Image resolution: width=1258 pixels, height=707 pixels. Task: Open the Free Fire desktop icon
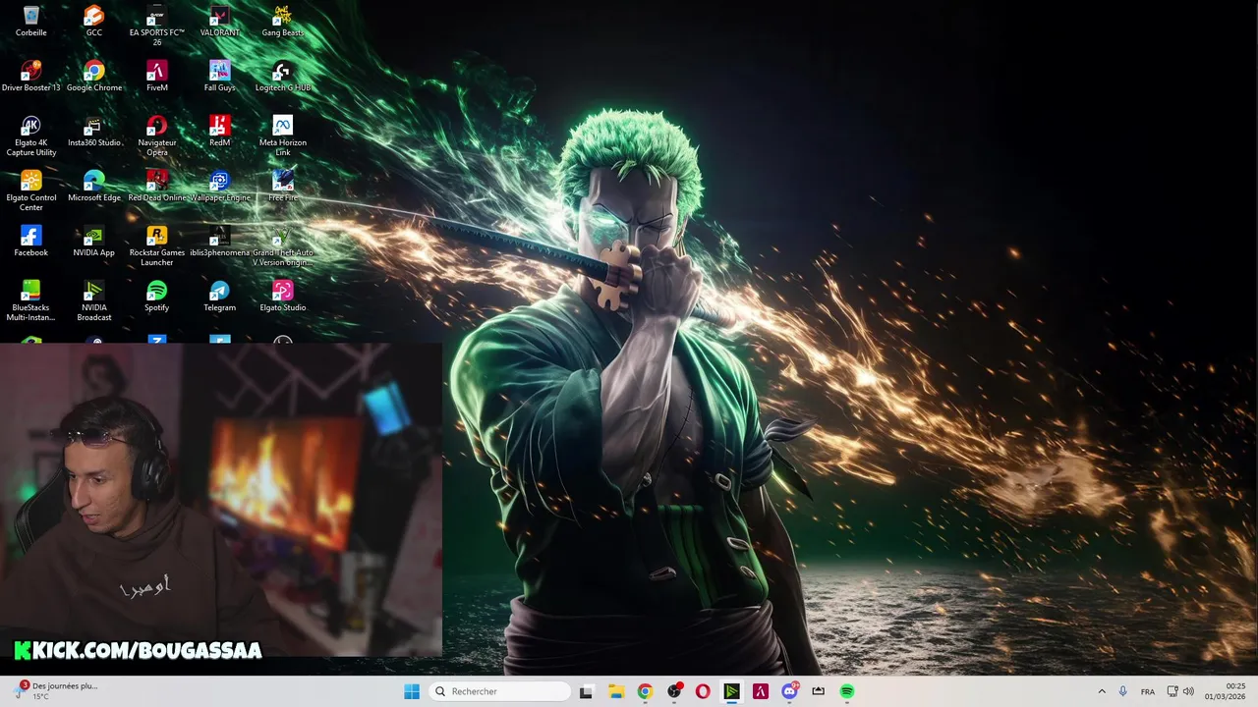tap(282, 186)
